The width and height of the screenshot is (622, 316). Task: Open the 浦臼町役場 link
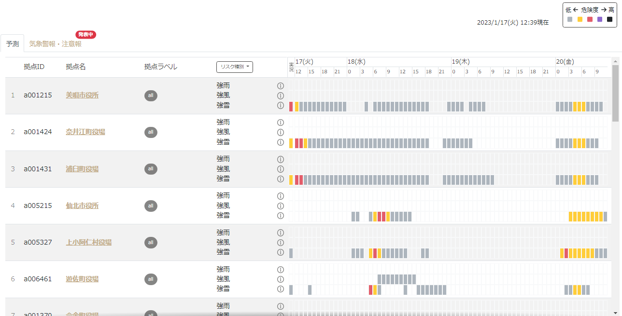[82, 169]
